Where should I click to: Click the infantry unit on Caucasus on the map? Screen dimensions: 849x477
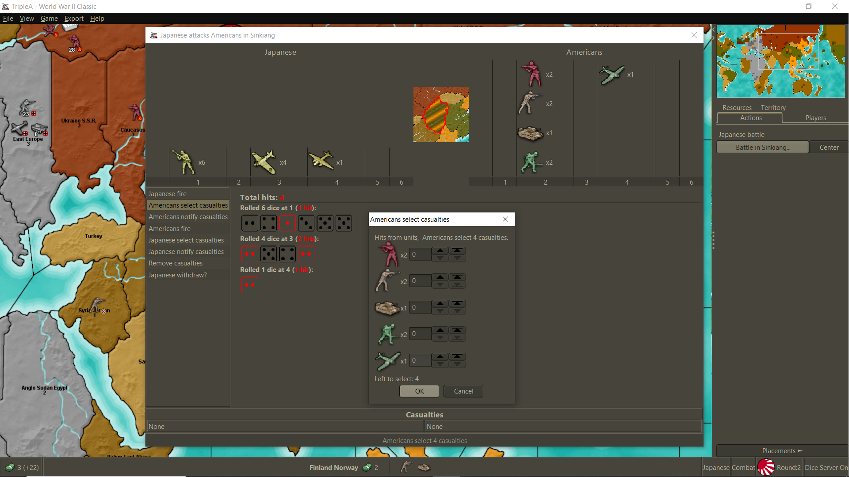pyautogui.click(x=135, y=113)
